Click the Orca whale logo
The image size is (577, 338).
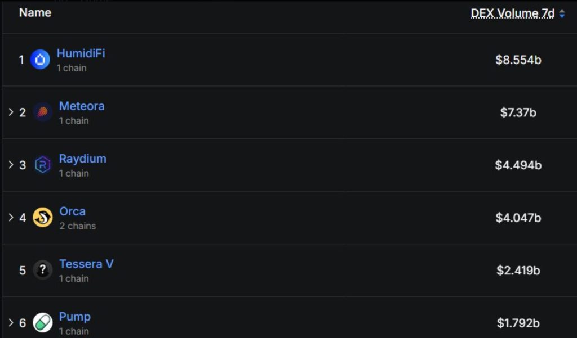point(42,217)
